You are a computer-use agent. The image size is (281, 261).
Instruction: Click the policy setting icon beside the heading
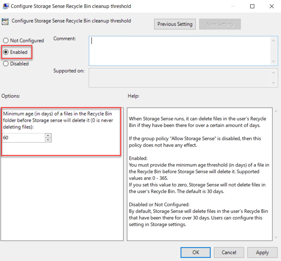click(5, 22)
